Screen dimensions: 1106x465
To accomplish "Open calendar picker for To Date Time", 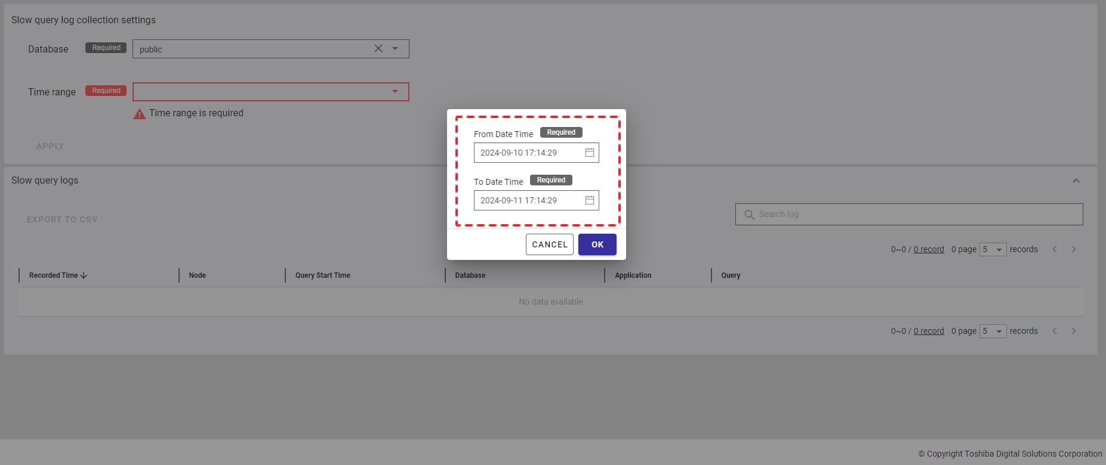I will 589,200.
